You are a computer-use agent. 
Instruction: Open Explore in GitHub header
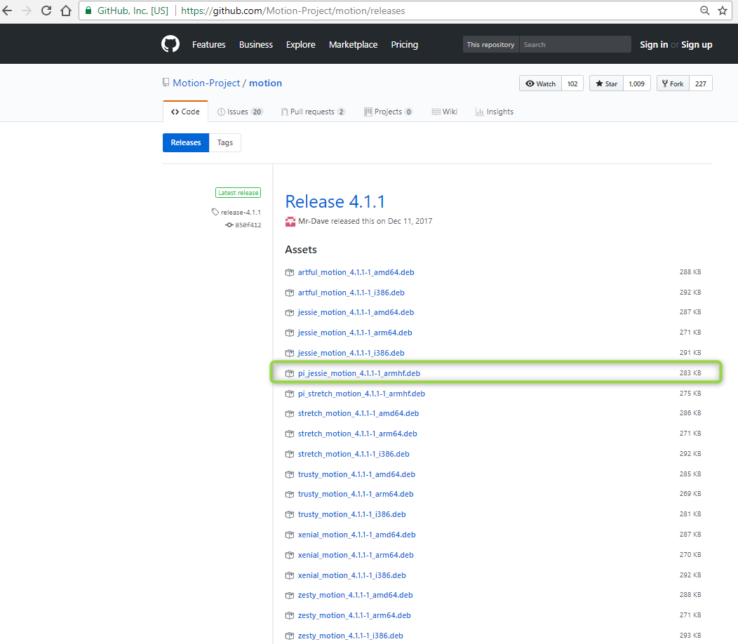301,44
